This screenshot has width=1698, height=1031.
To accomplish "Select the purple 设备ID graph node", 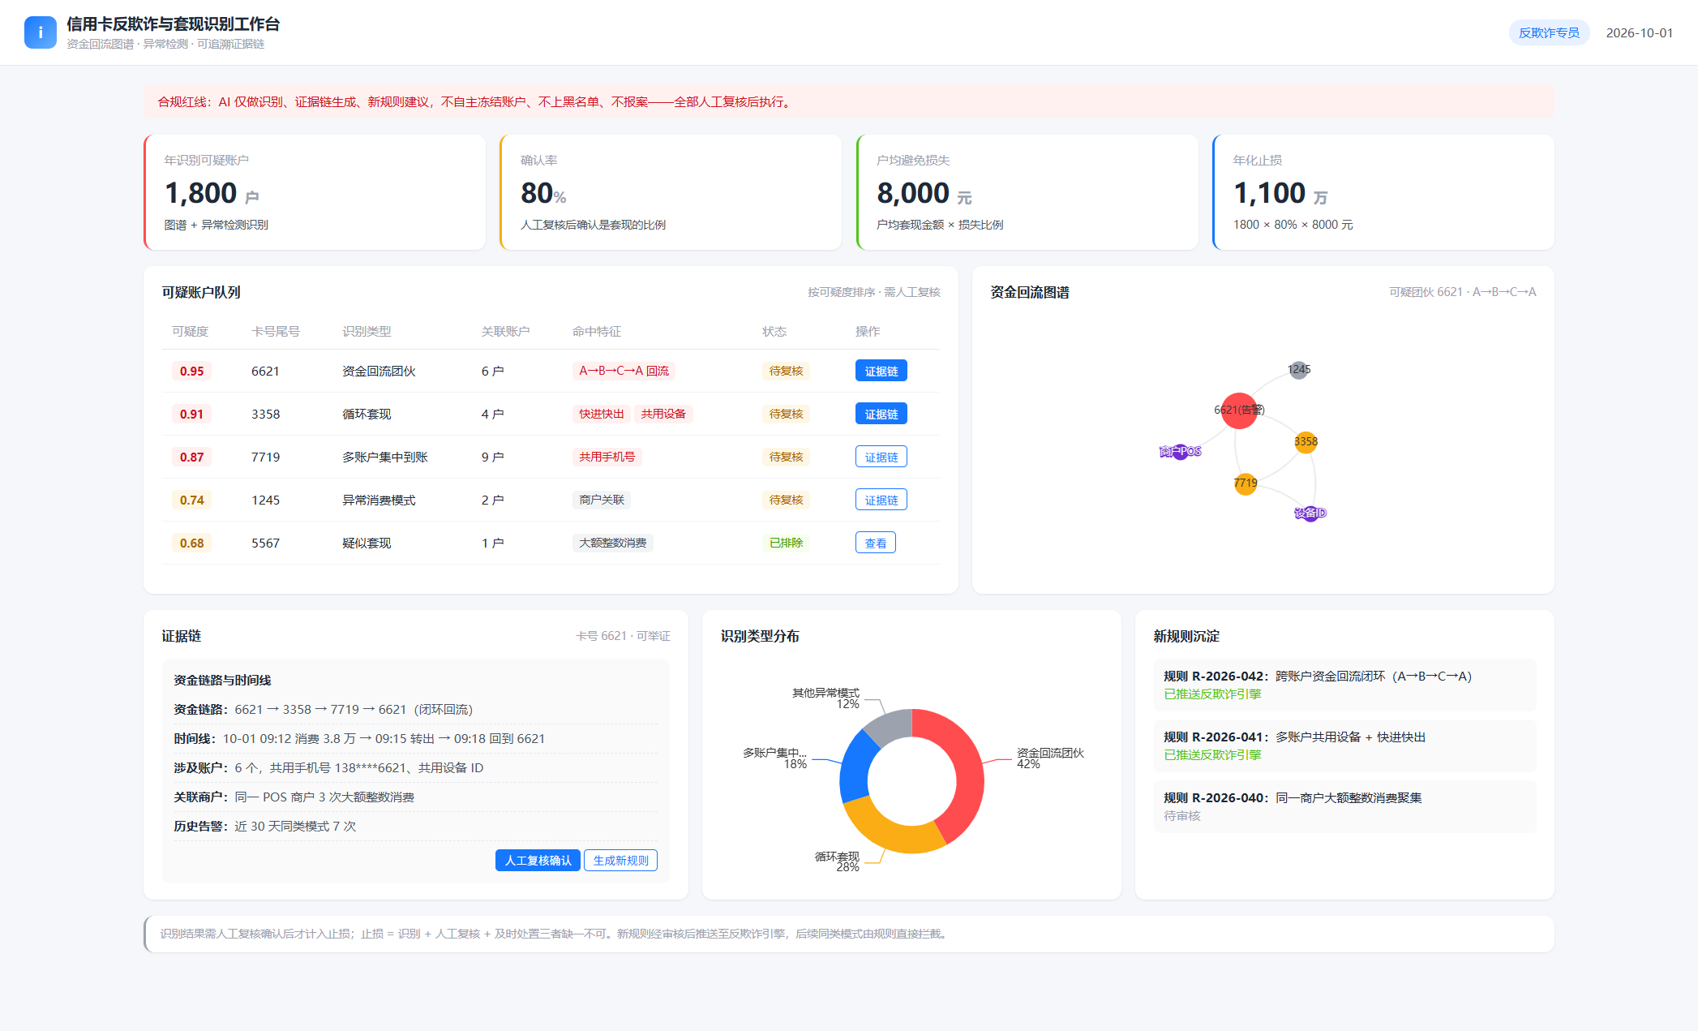I will pos(1310,513).
